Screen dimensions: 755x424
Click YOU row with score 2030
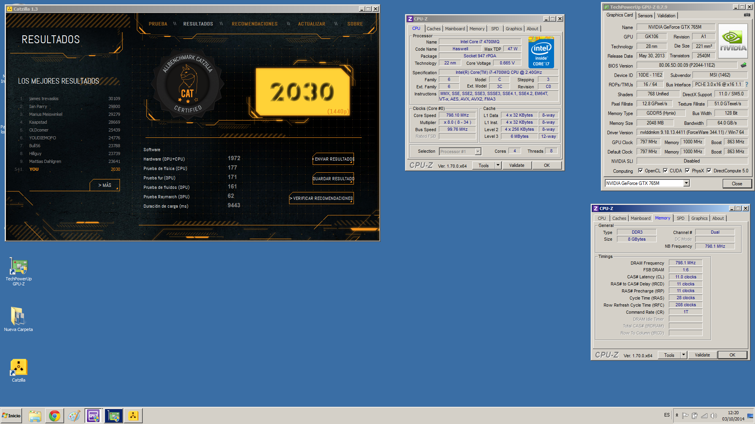pos(68,169)
